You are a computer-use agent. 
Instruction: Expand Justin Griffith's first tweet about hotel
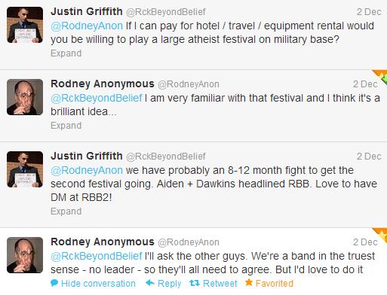66,53
